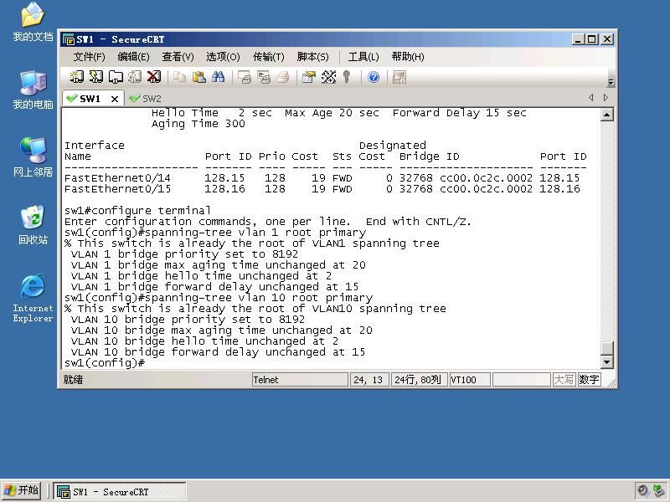The height and width of the screenshot is (502, 670).
Task: Click the SecureCRT title bar icon
Action: [69, 39]
